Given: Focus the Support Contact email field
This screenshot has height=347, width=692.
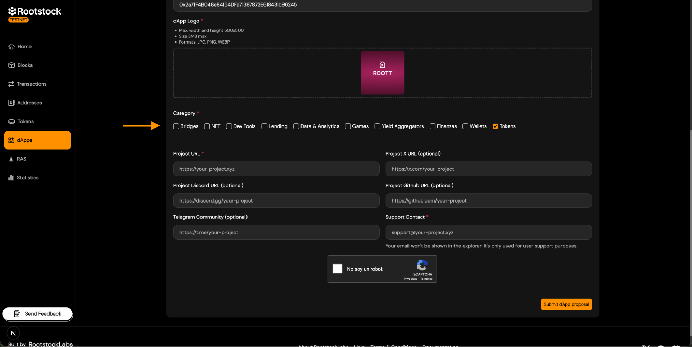Looking at the screenshot, I should (x=488, y=233).
